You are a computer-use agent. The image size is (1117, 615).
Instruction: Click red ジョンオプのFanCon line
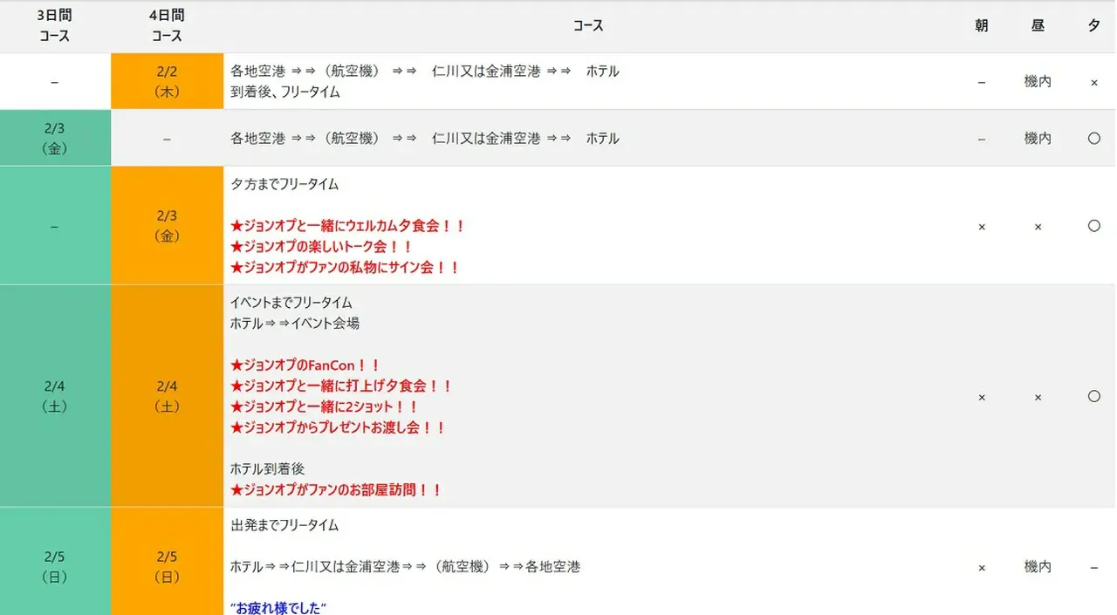pos(305,366)
